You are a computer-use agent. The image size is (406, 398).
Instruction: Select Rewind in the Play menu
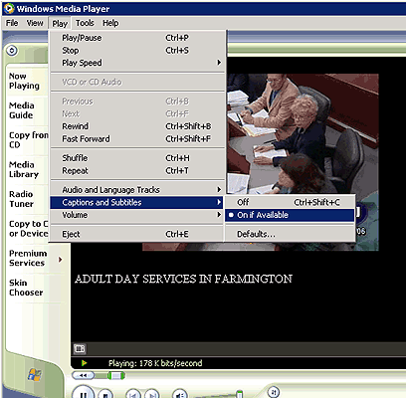point(137,126)
